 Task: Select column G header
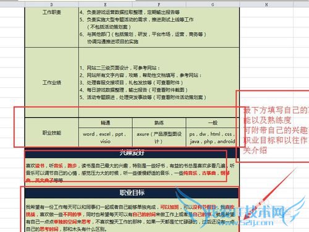click(213, 4)
